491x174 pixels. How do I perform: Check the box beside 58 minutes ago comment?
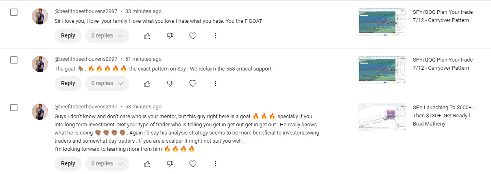(x=14, y=108)
